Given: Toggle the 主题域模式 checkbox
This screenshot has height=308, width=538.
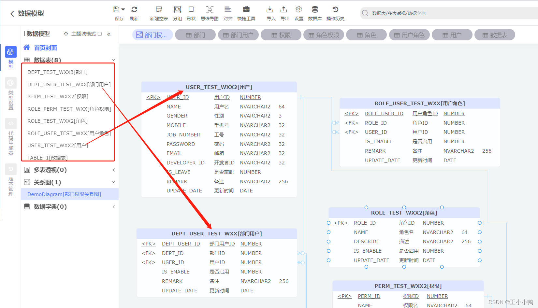Looking at the screenshot, I should pos(100,34).
